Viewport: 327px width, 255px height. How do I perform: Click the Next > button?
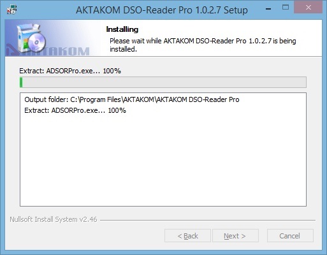coord(235,236)
